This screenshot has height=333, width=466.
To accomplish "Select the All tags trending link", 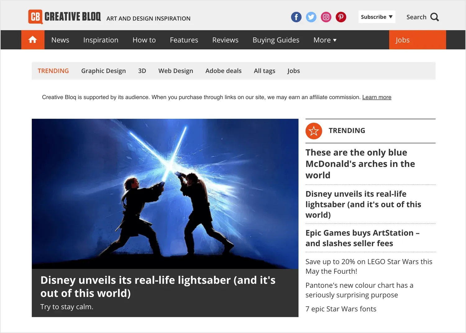I will [264, 71].
